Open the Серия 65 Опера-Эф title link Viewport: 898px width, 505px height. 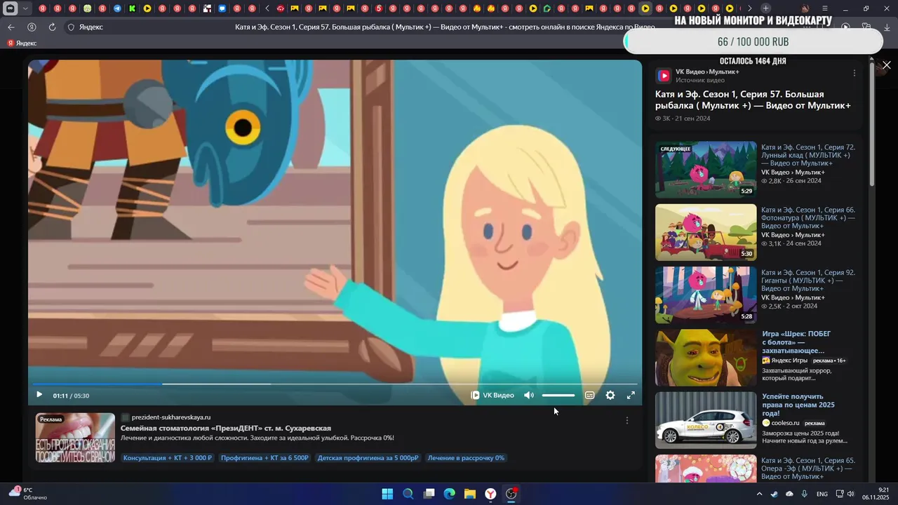[x=808, y=469]
